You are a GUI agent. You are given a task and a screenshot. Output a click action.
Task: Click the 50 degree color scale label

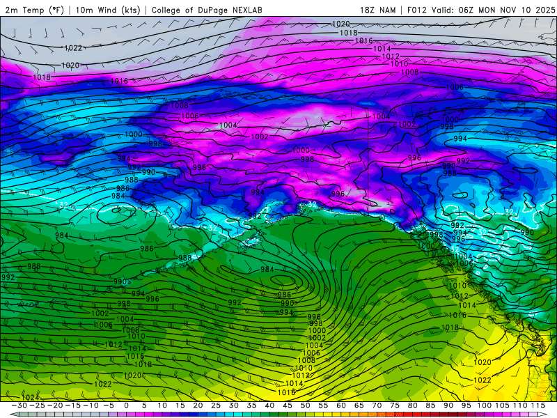point(305,405)
